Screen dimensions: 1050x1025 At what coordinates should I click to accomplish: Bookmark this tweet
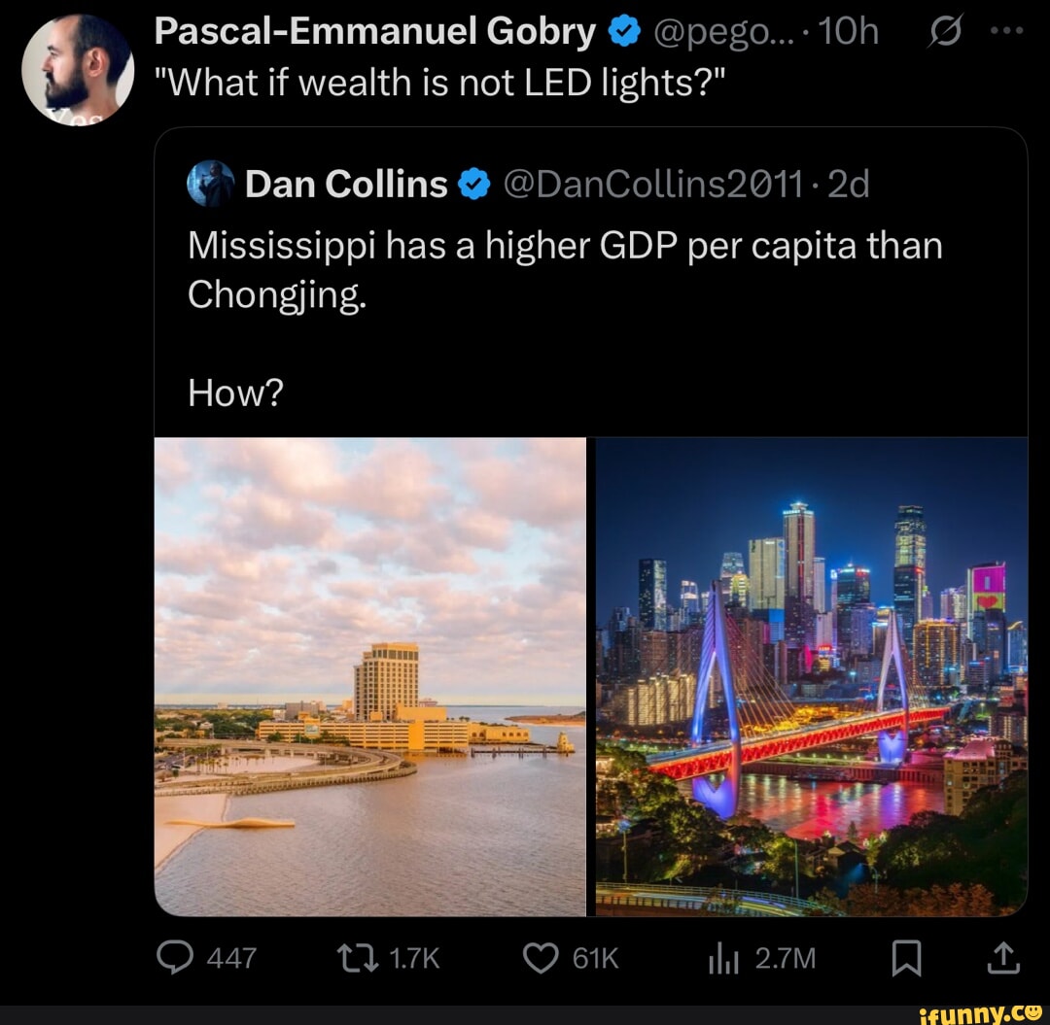pos(906,959)
